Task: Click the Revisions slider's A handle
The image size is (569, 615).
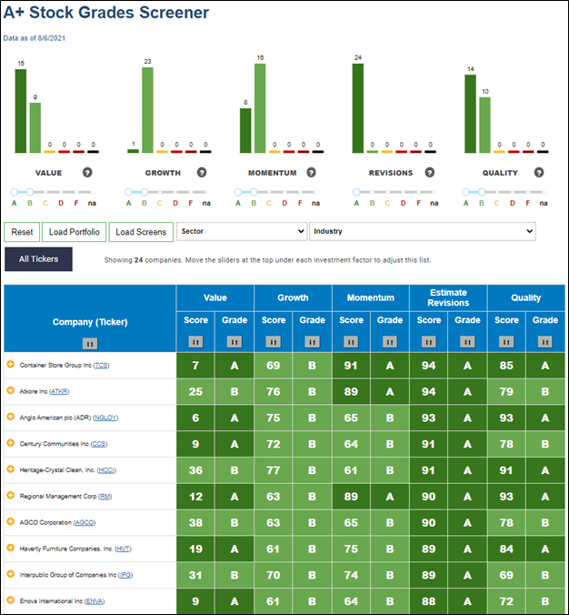Action: [356, 192]
